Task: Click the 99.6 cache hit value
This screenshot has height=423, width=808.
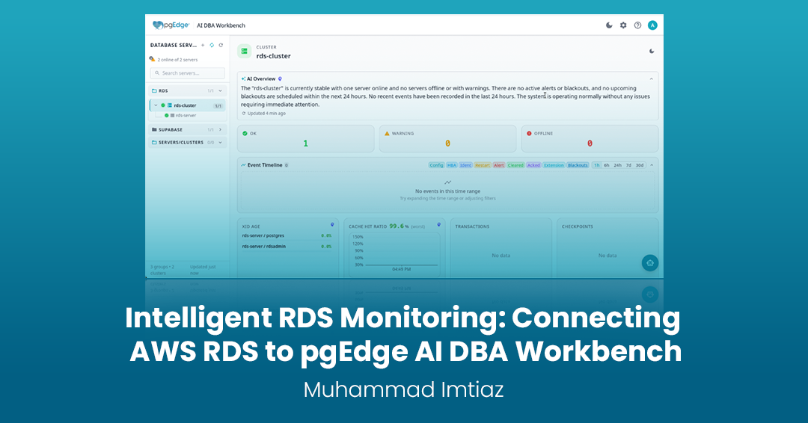Action: (x=397, y=226)
